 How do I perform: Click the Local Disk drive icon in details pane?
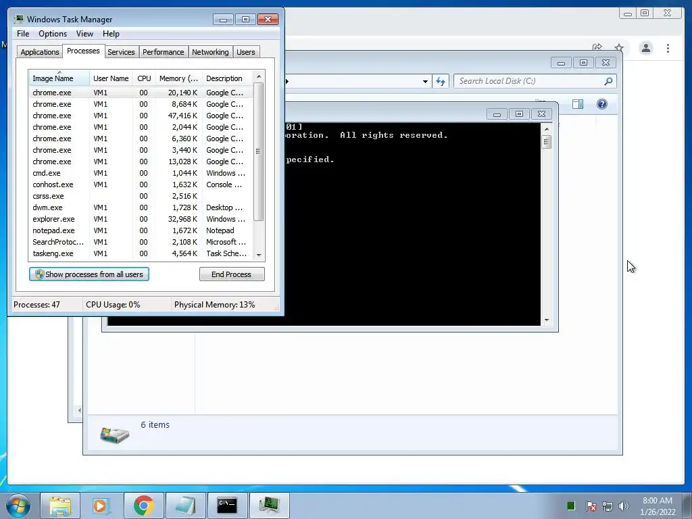115,435
